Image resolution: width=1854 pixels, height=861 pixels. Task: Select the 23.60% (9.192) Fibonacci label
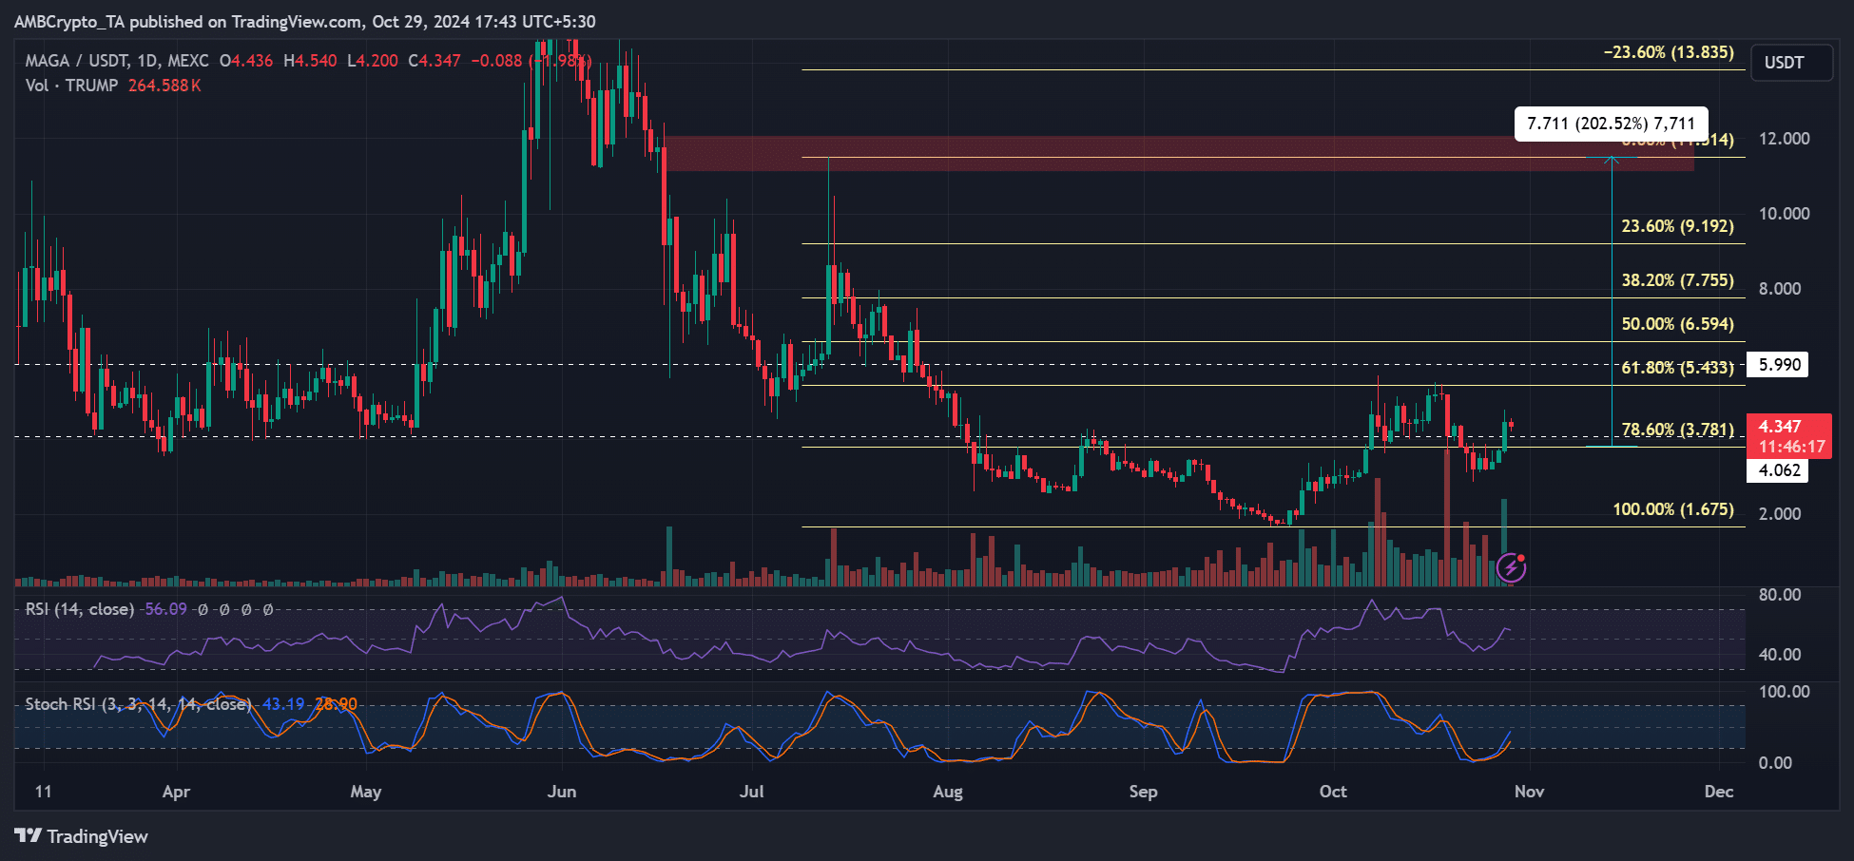pos(1677,226)
